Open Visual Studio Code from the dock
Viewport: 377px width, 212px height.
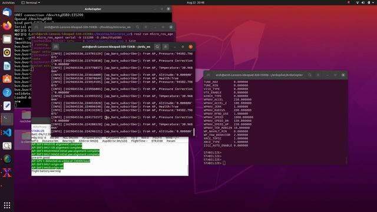pos(7,132)
